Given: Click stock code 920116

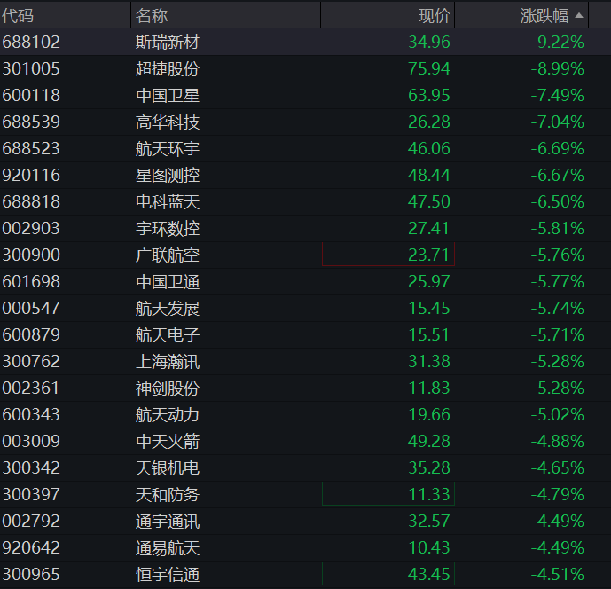Looking at the screenshot, I should coord(31,175).
